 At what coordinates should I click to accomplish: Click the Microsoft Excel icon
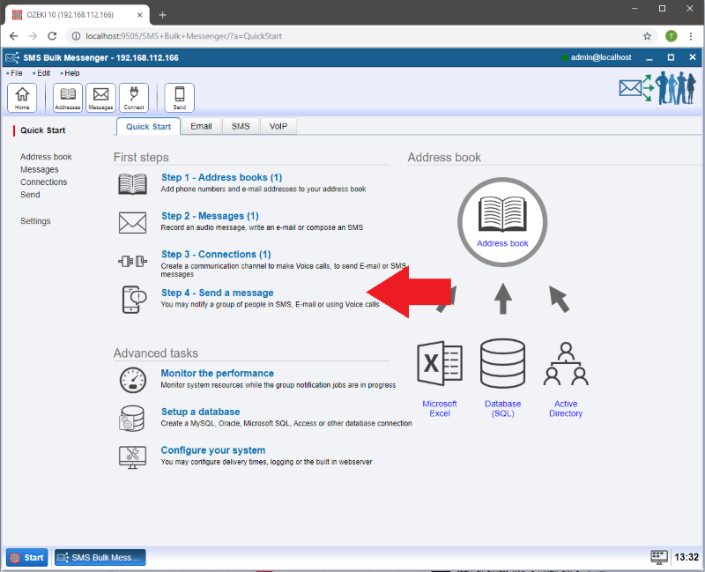point(439,365)
